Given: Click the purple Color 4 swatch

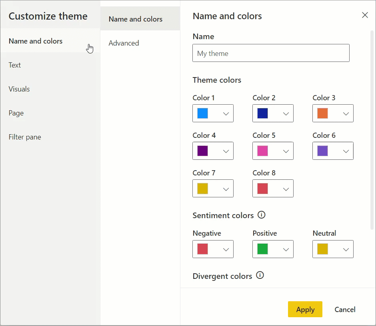Looking at the screenshot, I should [x=203, y=151].
